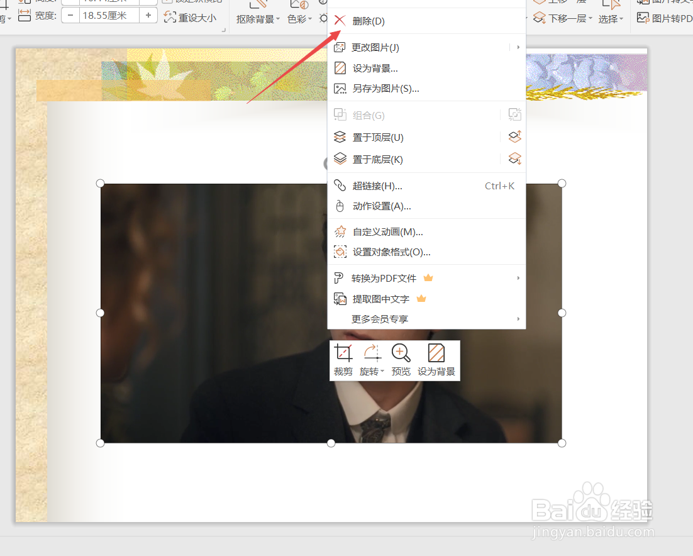
Task: Click the red X delete icon
Action: click(x=340, y=20)
